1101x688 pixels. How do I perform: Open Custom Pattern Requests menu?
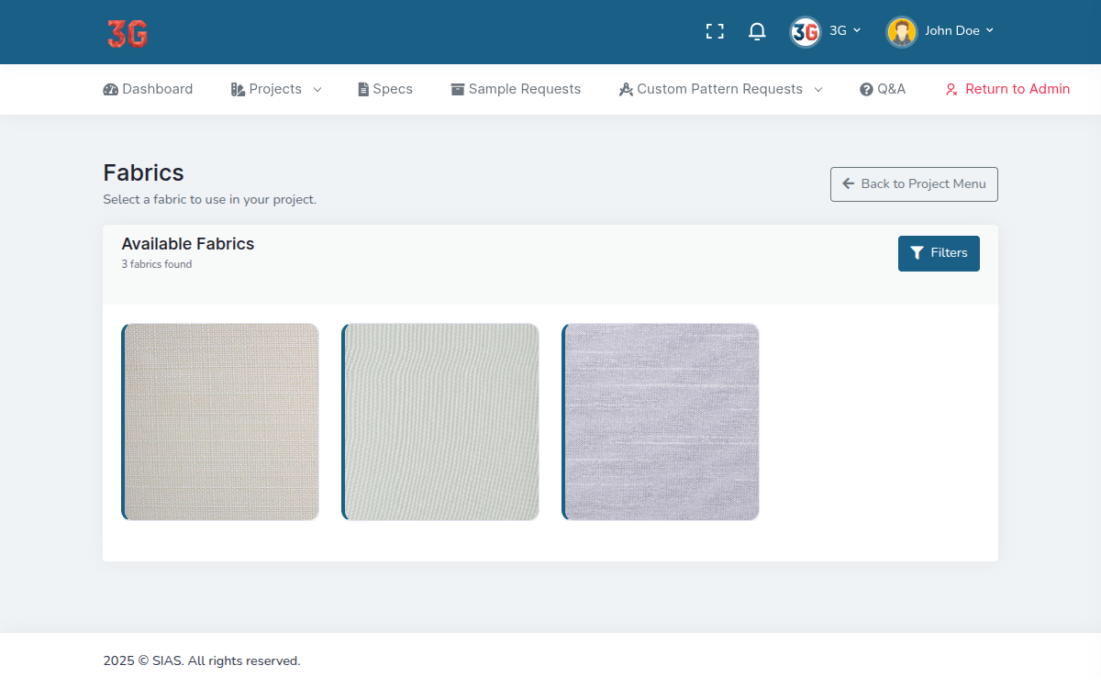720,89
